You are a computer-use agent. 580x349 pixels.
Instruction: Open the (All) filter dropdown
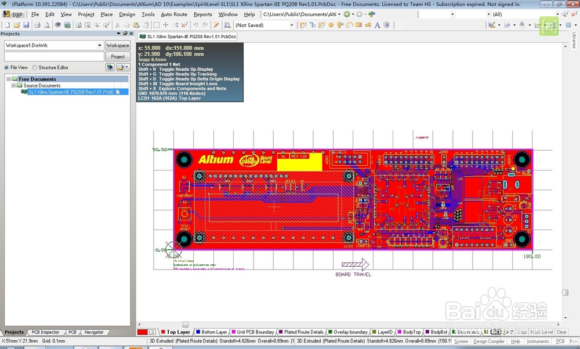coord(557,14)
